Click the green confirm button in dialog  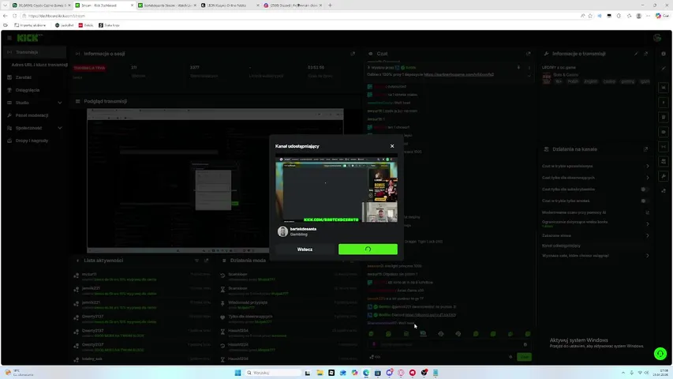(368, 250)
